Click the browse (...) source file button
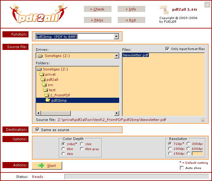The image size is (212, 181). point(203,120)
